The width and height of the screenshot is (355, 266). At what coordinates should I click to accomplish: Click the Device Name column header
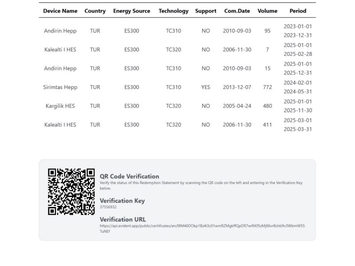[x=60, y=11]
